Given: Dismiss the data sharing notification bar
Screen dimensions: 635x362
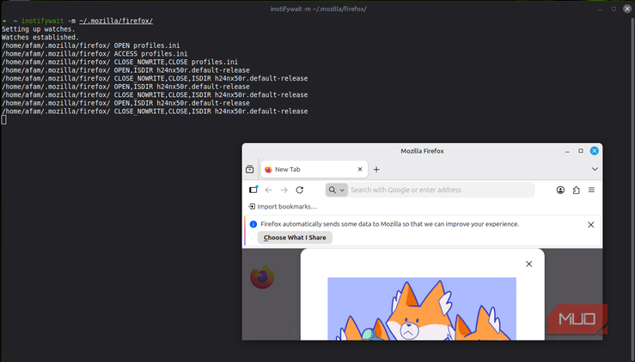Looking at the screenshot, I should [591, 225].
